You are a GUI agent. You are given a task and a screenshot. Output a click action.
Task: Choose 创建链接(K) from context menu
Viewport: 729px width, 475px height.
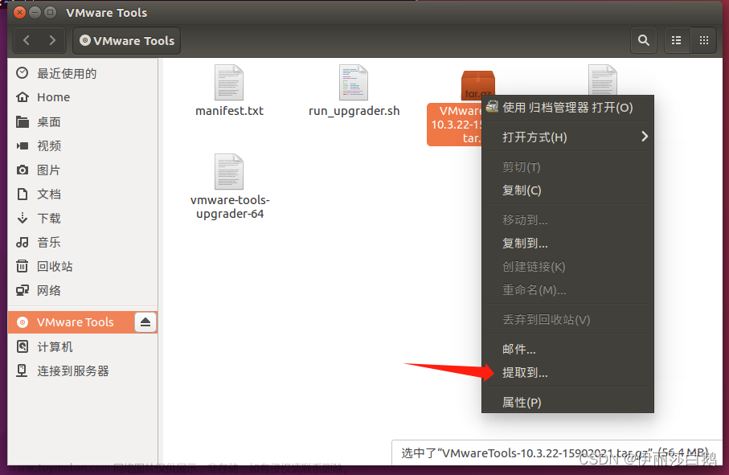(567, 267)
